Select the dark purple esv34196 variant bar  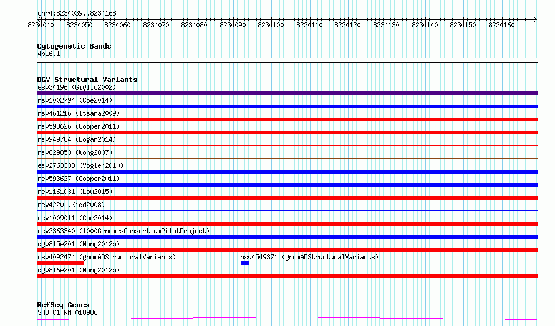click(x=287, y=93)
